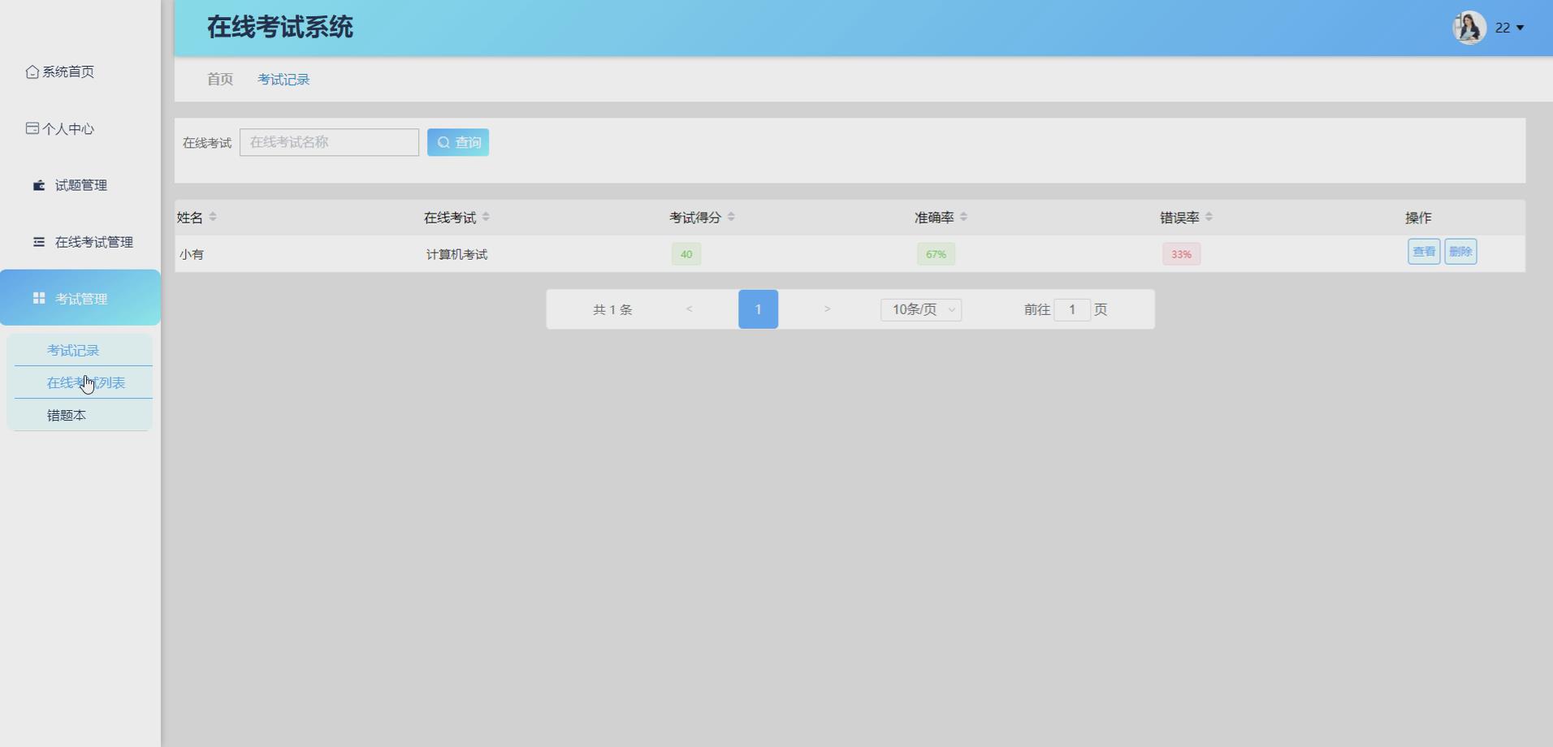Sort table by 错误率 column

(x=1209, y=217)
